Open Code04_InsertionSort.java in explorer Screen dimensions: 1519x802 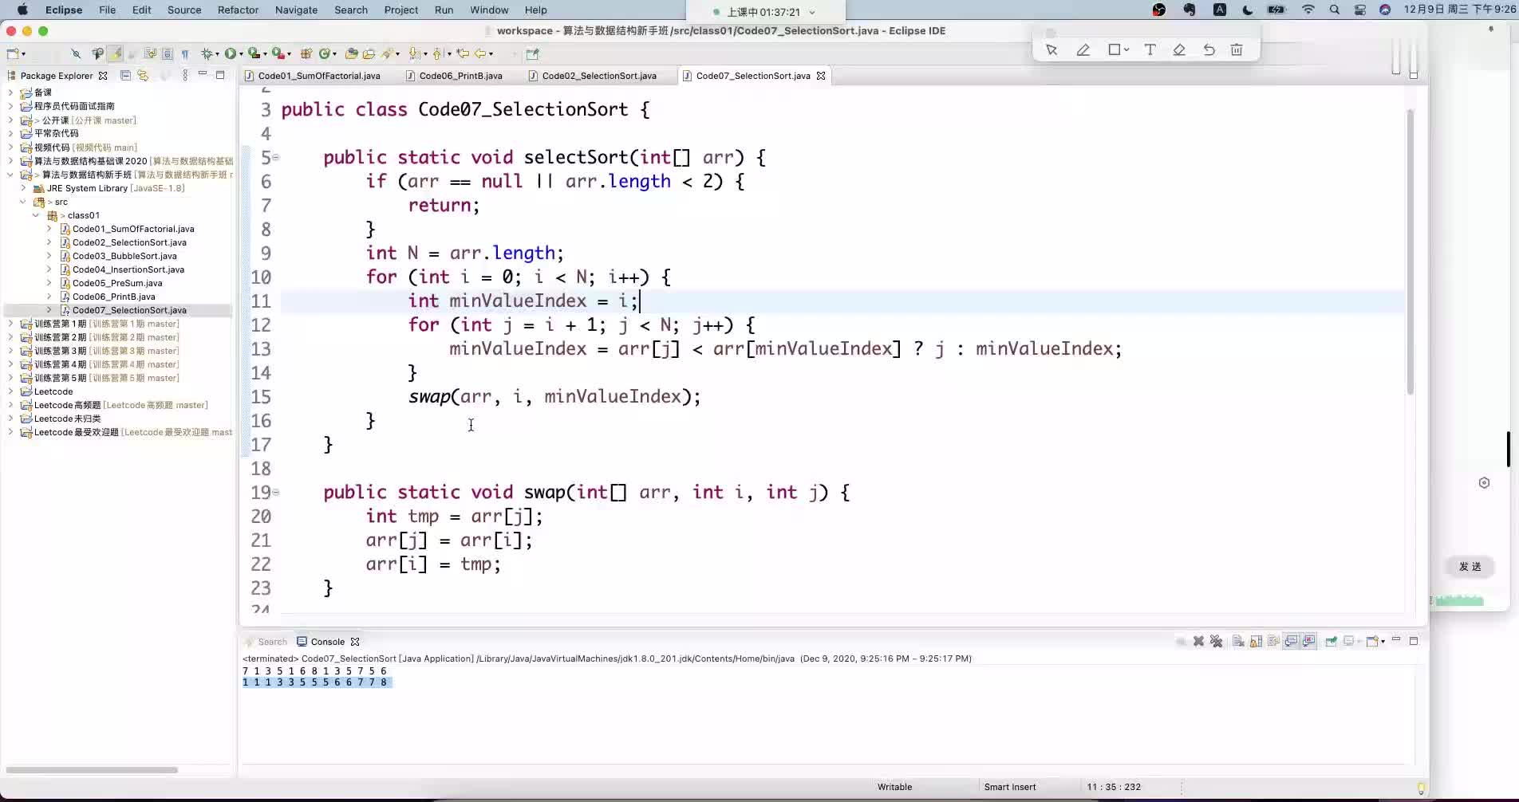tap(128, 269)
